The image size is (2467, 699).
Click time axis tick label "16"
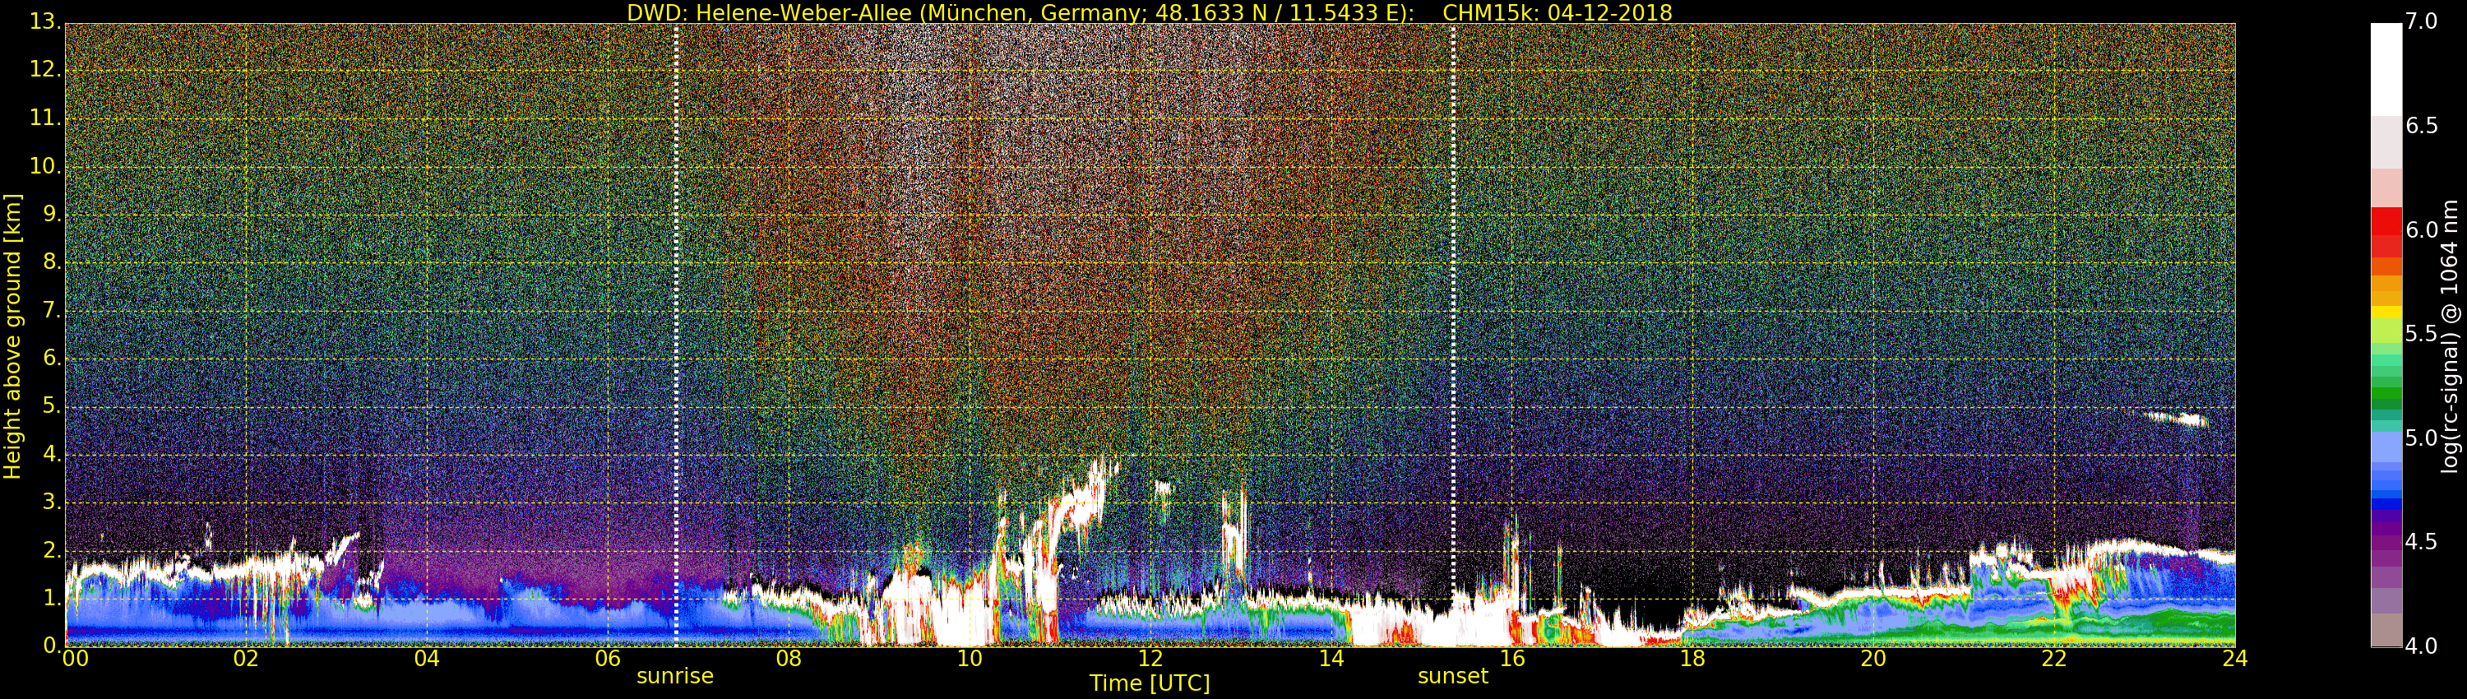[1512, 658]
